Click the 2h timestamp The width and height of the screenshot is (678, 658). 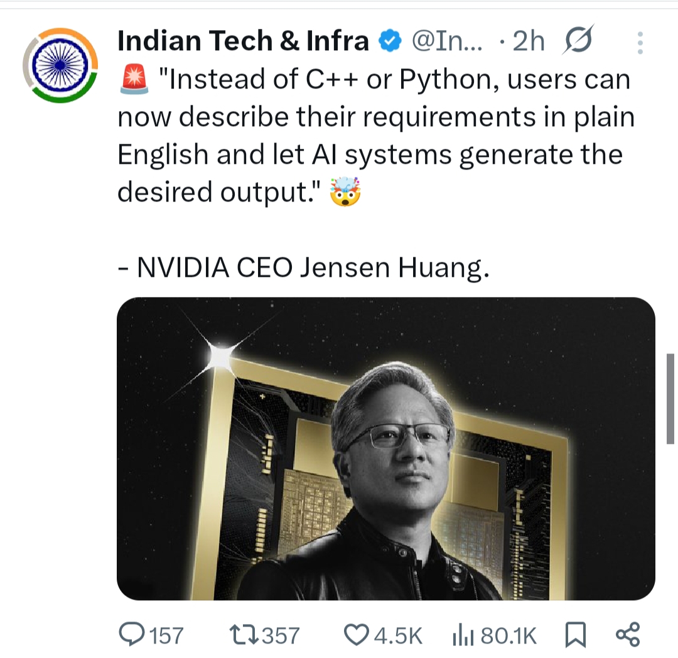(x=528, y=41)
